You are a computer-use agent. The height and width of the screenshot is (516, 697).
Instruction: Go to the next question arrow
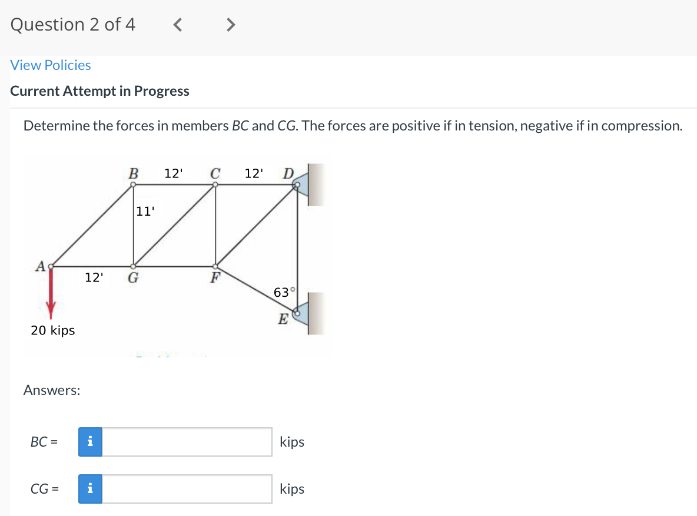click(x=230, y=25)
